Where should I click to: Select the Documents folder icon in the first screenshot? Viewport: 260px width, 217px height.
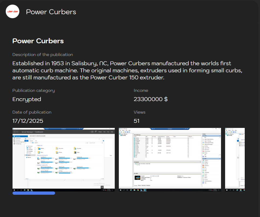(57, 149)
